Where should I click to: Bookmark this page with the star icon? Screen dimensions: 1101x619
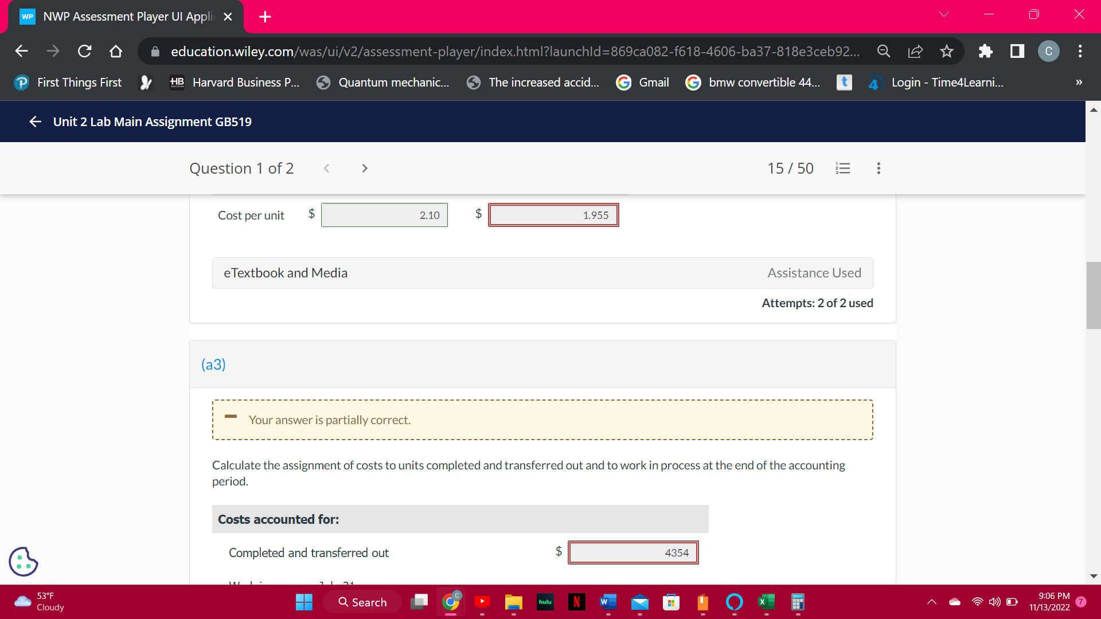947,52
